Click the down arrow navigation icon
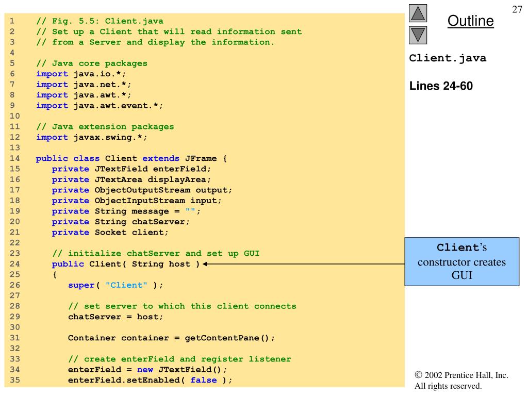Image resolution: width=528 pixels, height=396 pixels. point(418,35)
